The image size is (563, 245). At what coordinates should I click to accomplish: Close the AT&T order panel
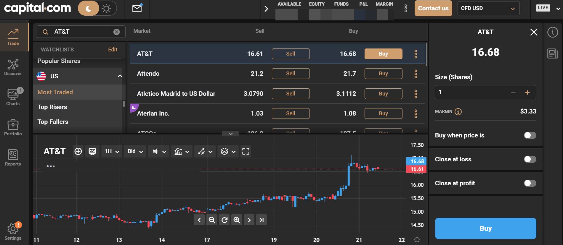click(534, 32)
